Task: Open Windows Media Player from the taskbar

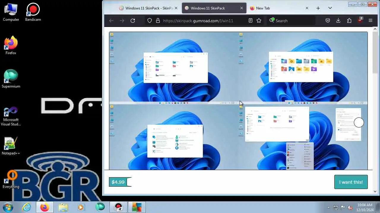Action: coord(81,207)
